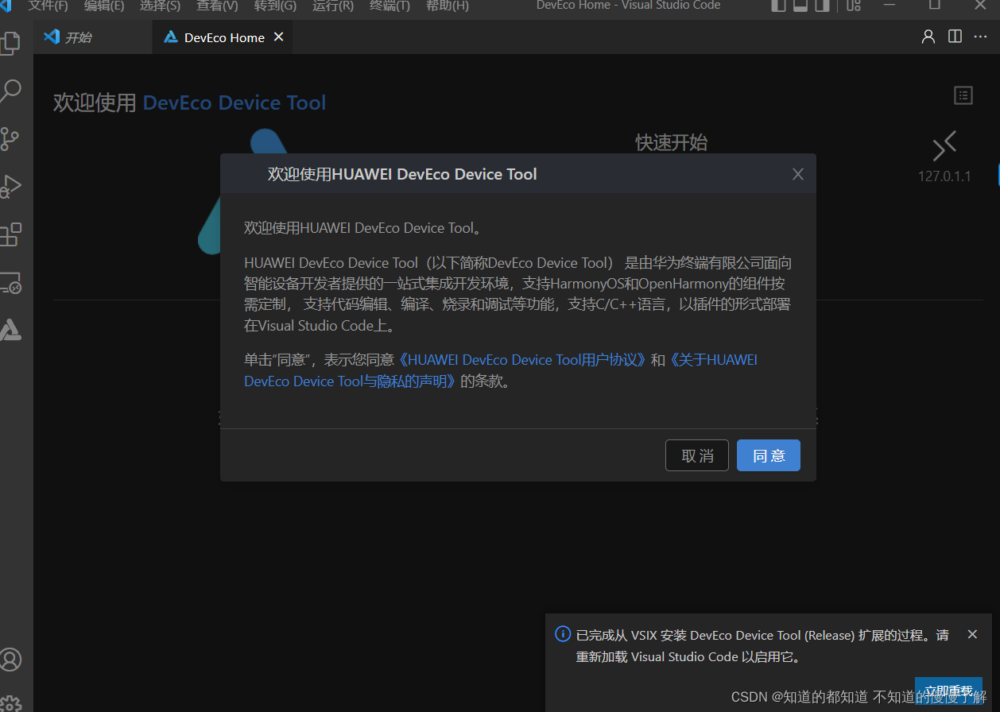
Task: Click the remote connection icon above 127.0.1.1
Action: pyautogui.click(x=944, y=146)
